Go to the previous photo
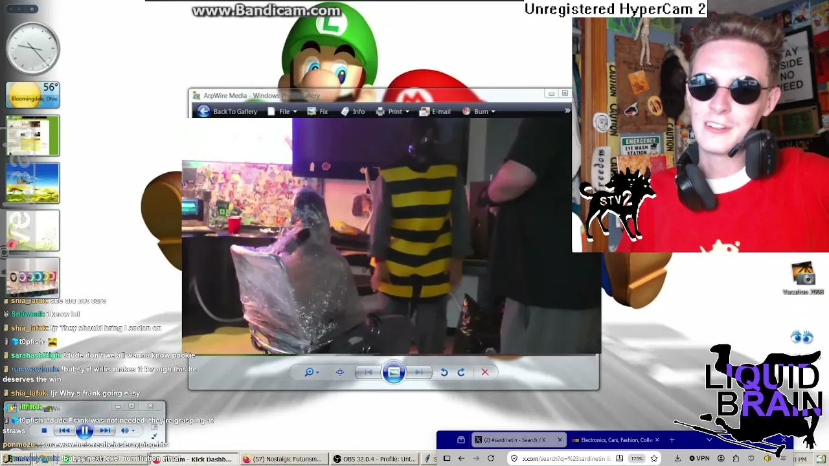Screen dimensions: 829x466 367,372
